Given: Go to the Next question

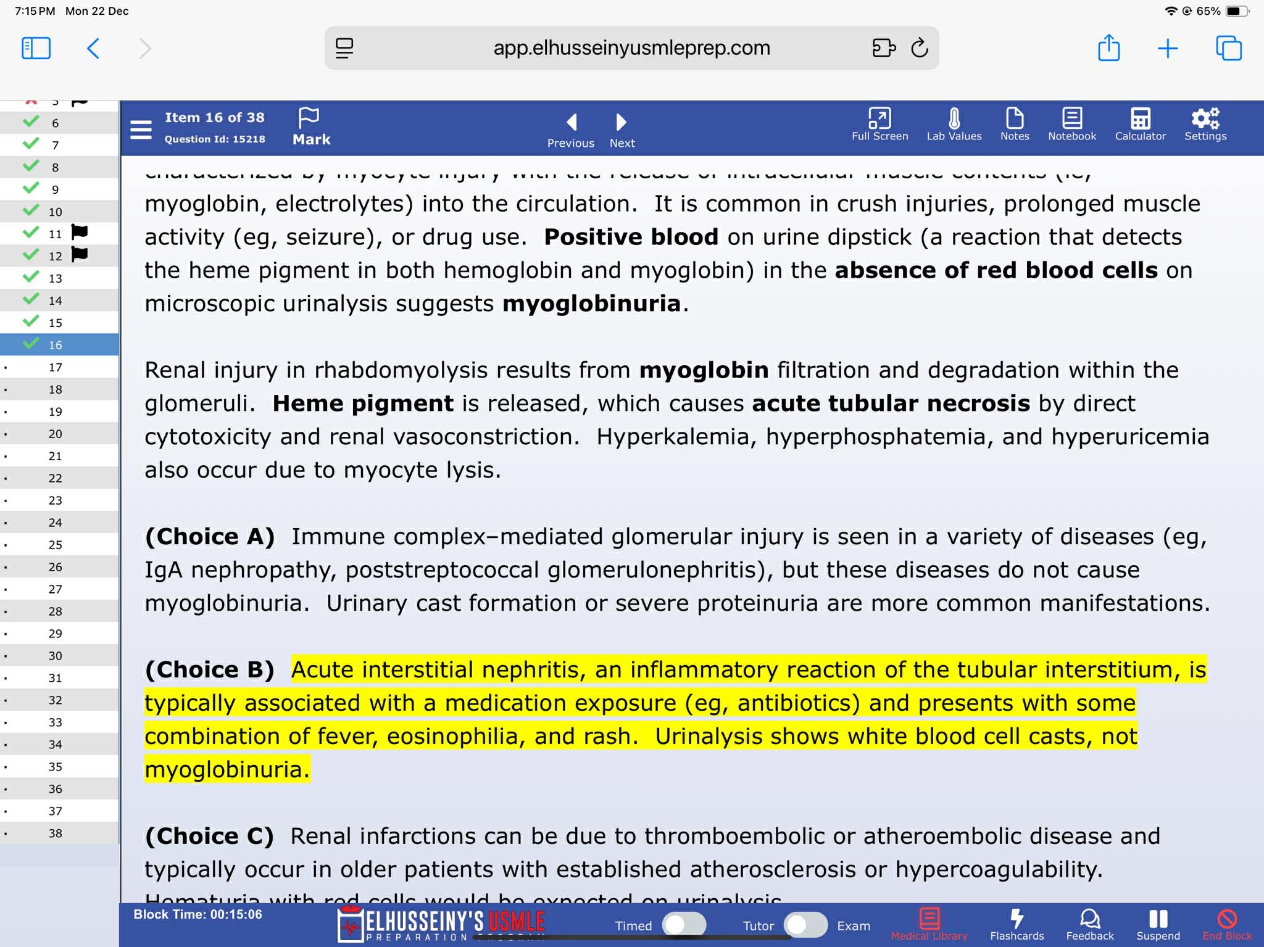Looking at the screenshot, I should (622, 130).
